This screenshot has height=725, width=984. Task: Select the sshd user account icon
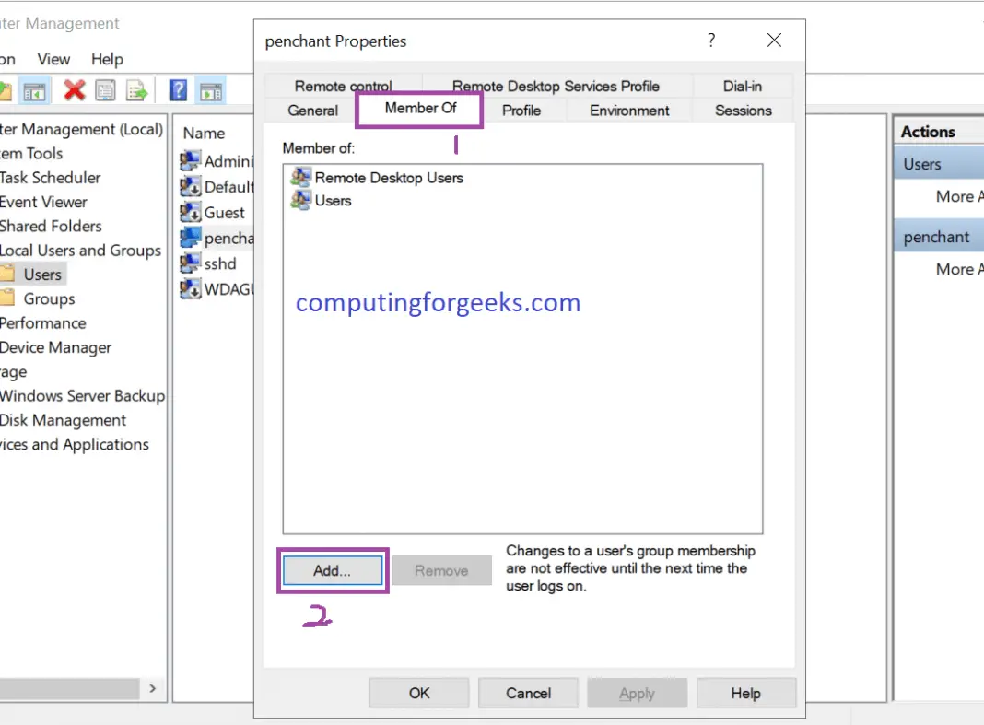click(192, 263)
